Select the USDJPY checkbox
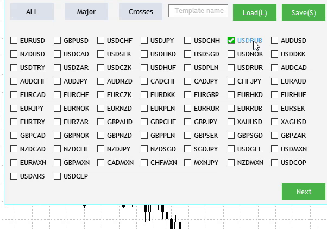327x229 pixels. (144, 41)
